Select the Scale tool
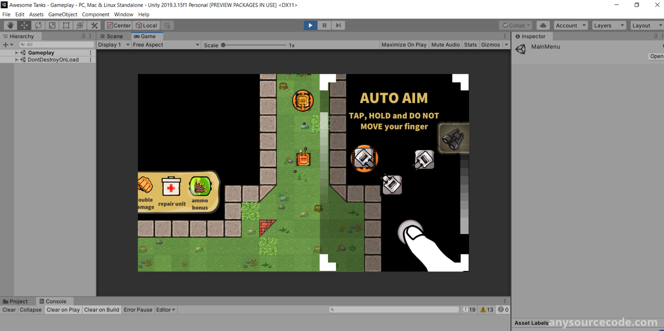 tap(52, 25)
